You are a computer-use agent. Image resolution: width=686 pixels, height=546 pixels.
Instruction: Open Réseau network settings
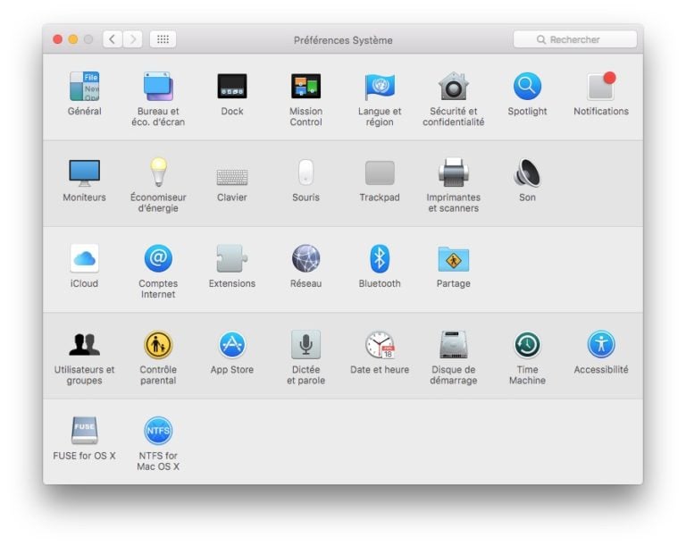tap(305, 258)
